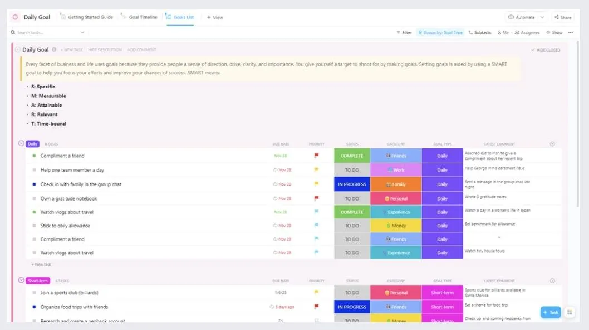Open the three-dots more options menu
Viewport: 589px width, 330px height.
pos(570,33)
